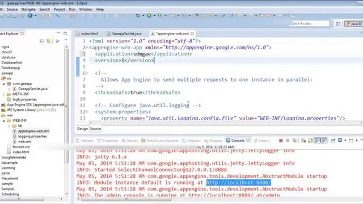The width and height of the screenshot is (363, 204).
Task: Toggle Show Console When Standard Error Changes
Action: pos(324,141)
